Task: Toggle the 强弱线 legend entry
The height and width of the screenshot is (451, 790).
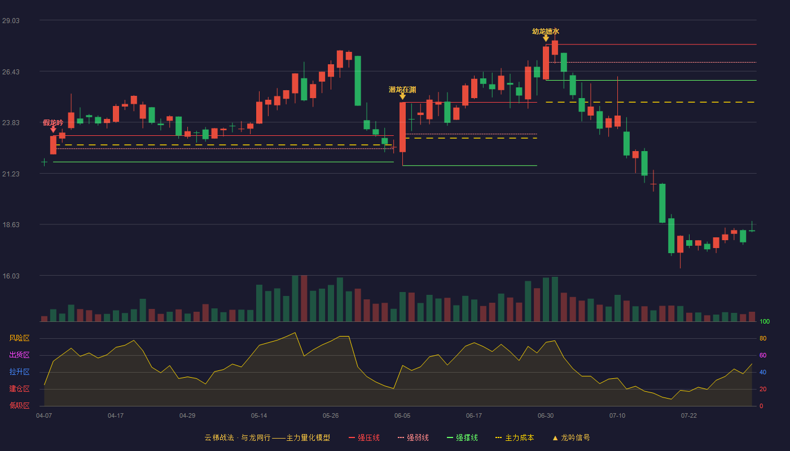Action: click(413, 437)
